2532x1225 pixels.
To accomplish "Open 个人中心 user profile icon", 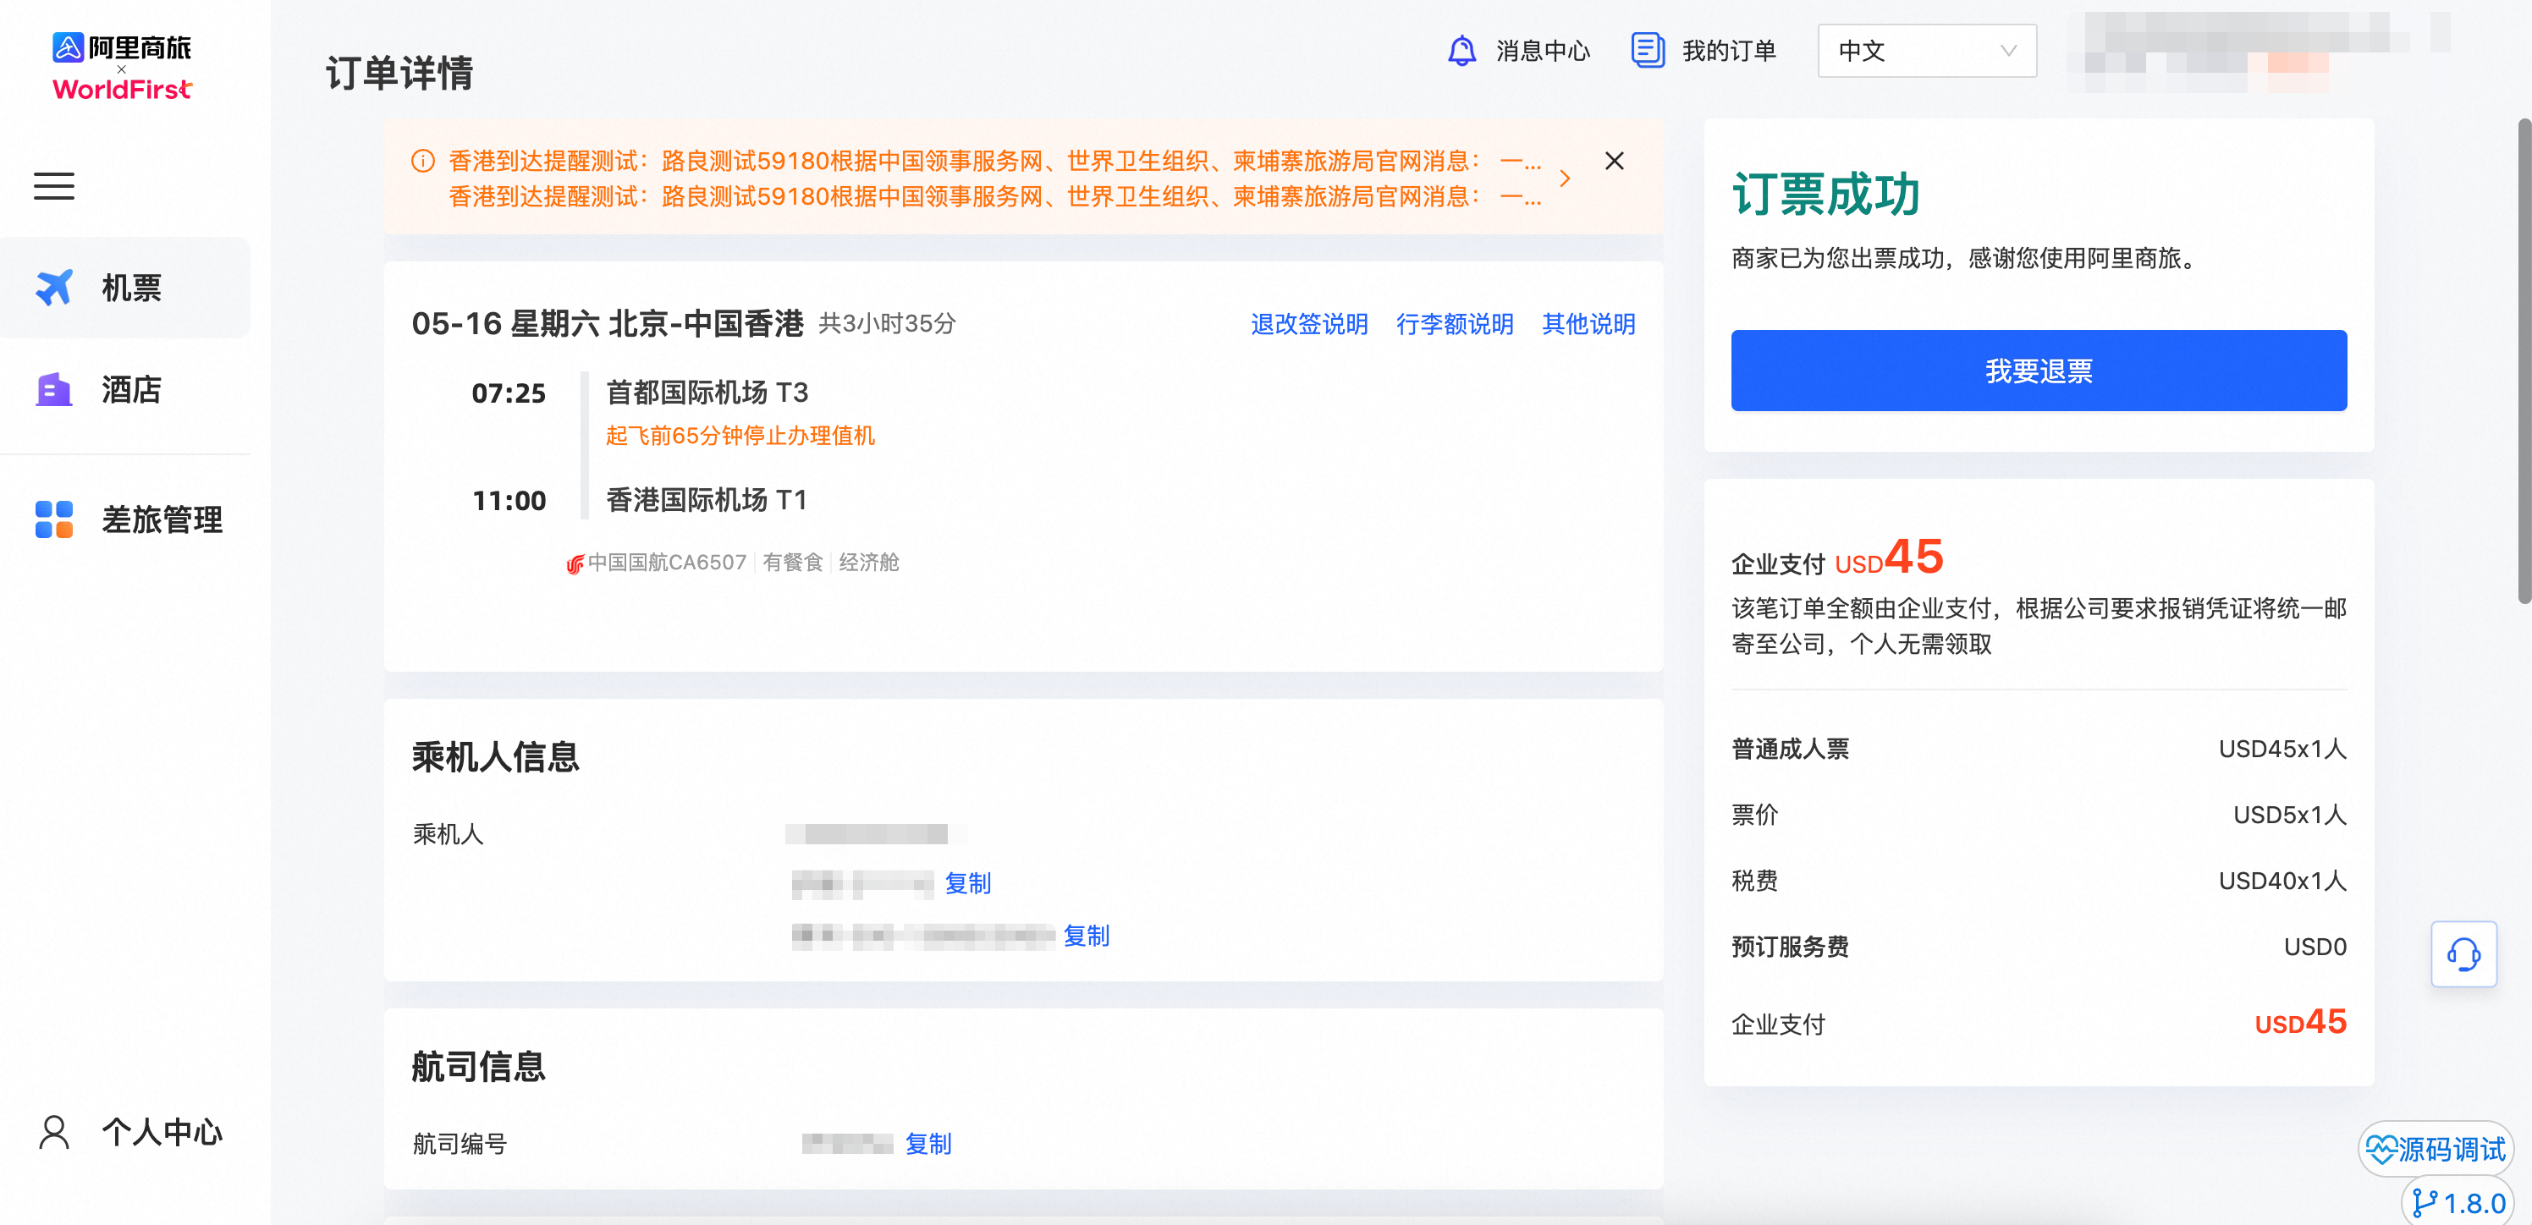I will [54, 1132].
